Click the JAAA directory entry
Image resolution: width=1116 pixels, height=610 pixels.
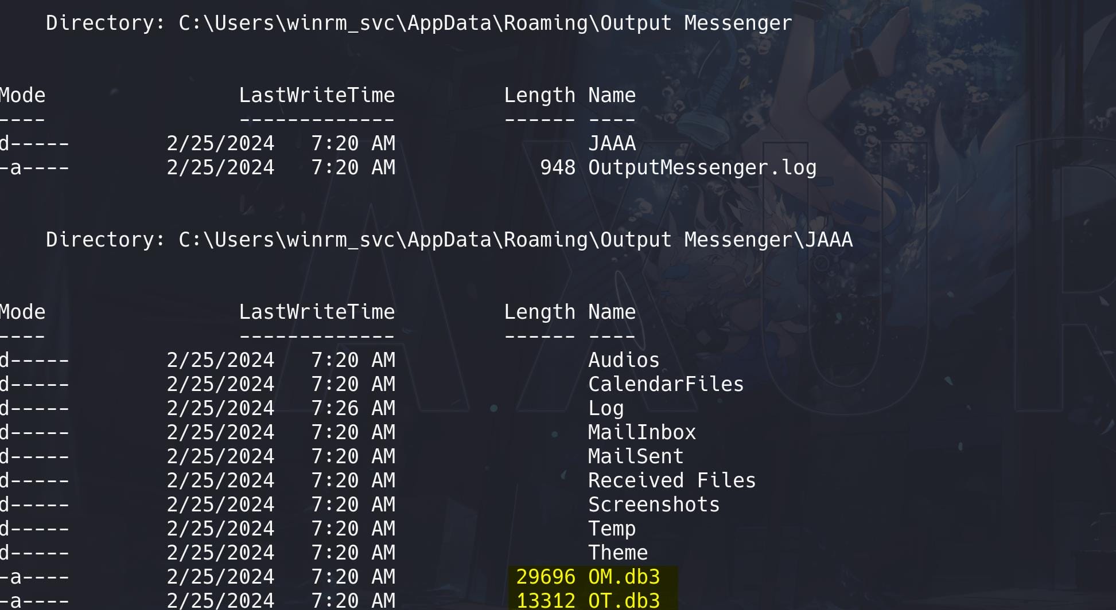tap(612, 143)
